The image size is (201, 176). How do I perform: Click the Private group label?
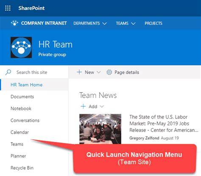tap(52, 55)
